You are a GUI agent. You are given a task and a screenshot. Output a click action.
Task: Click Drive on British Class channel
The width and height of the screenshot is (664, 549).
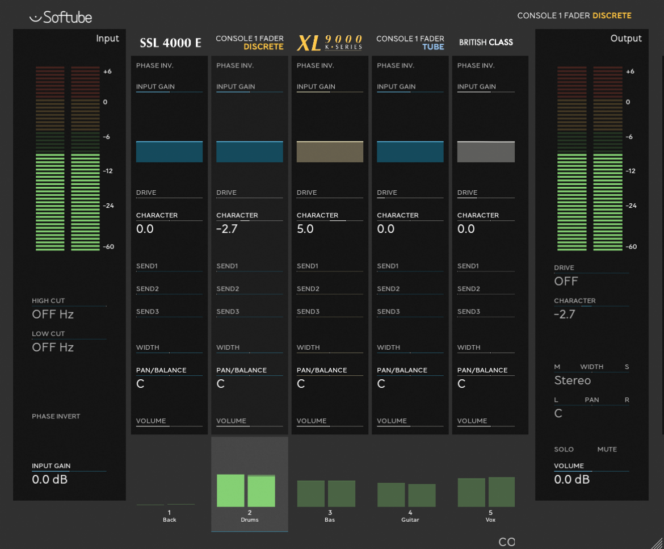click(x=486, y=192)
